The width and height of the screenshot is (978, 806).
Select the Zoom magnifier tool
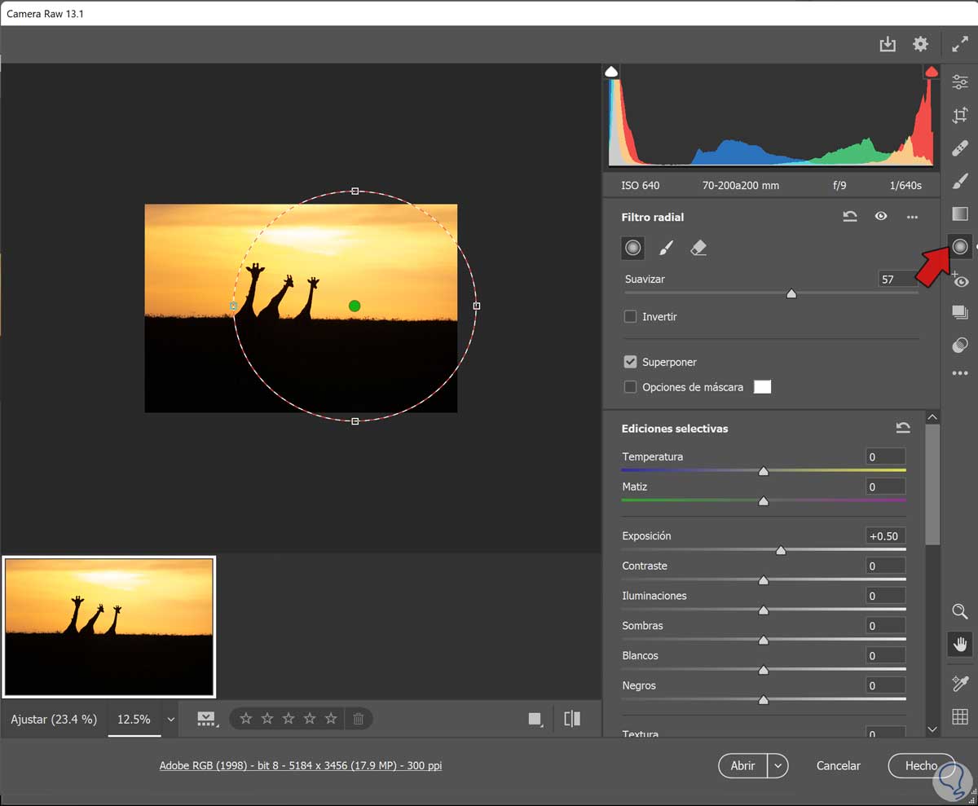(x=960, y=611)
